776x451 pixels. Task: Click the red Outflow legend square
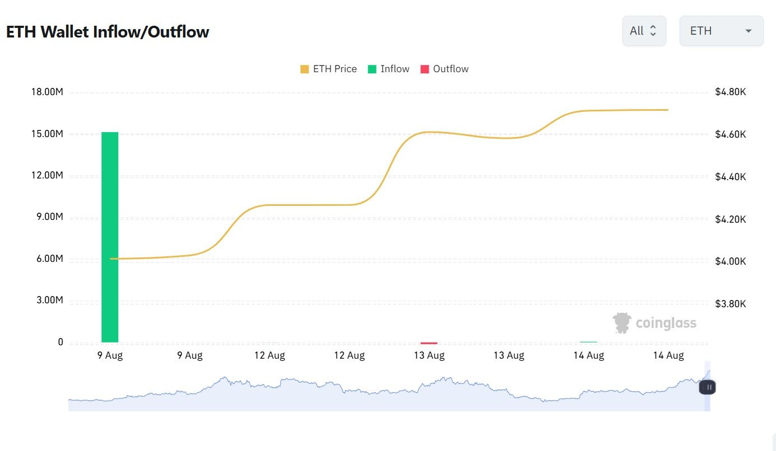click(424, 68)
